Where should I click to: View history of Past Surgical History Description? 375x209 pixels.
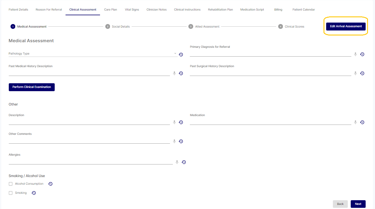[x=362, y=73]
